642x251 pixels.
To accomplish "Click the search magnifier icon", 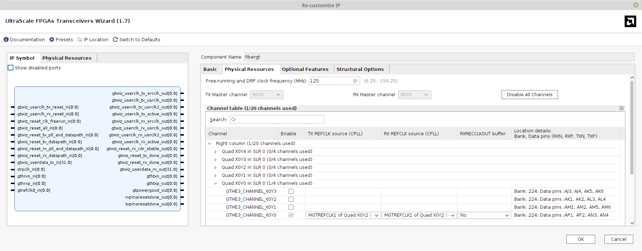I will [x=233, y=119].
